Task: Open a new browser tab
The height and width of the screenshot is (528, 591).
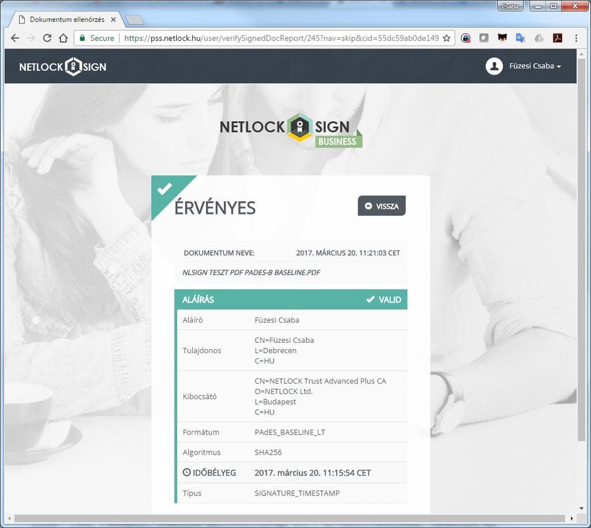Action: 134,20
